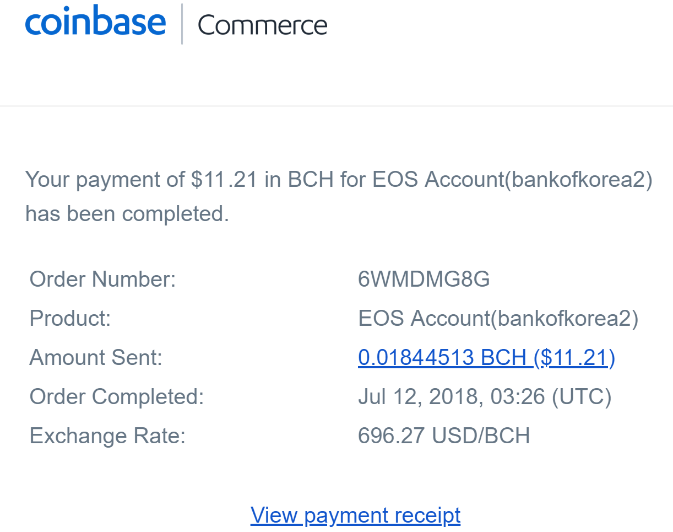Click the horizontal separator below the header

pyautogui.click(x=336, y=105)
